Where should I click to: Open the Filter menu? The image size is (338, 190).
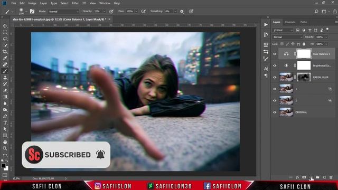pyautogui.click(x=75, y=3)
